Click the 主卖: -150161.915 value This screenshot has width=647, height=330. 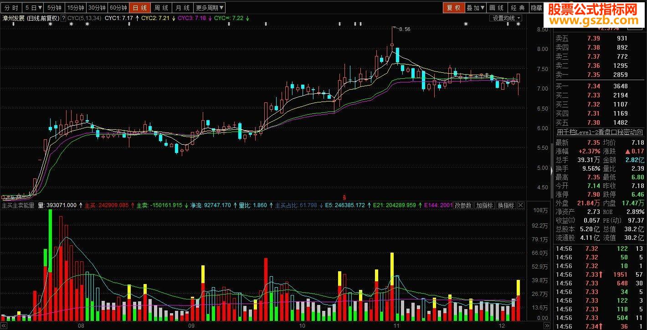coord(159,205)
